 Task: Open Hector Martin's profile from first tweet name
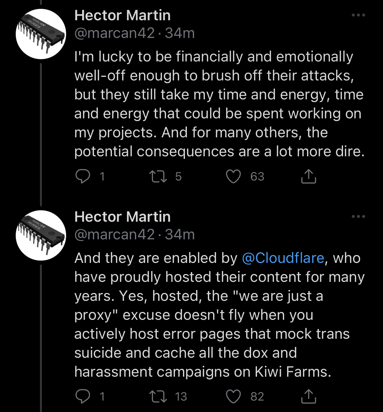pos(122,15)
